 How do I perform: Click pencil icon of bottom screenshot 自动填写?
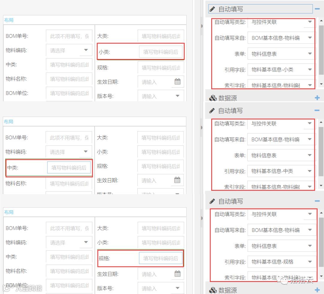[212, 201]
